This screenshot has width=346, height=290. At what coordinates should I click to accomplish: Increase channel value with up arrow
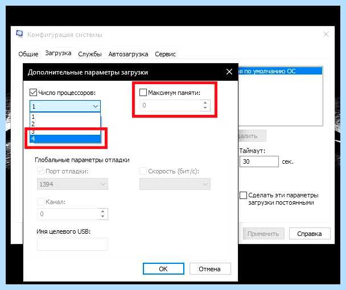coord(102,212)
